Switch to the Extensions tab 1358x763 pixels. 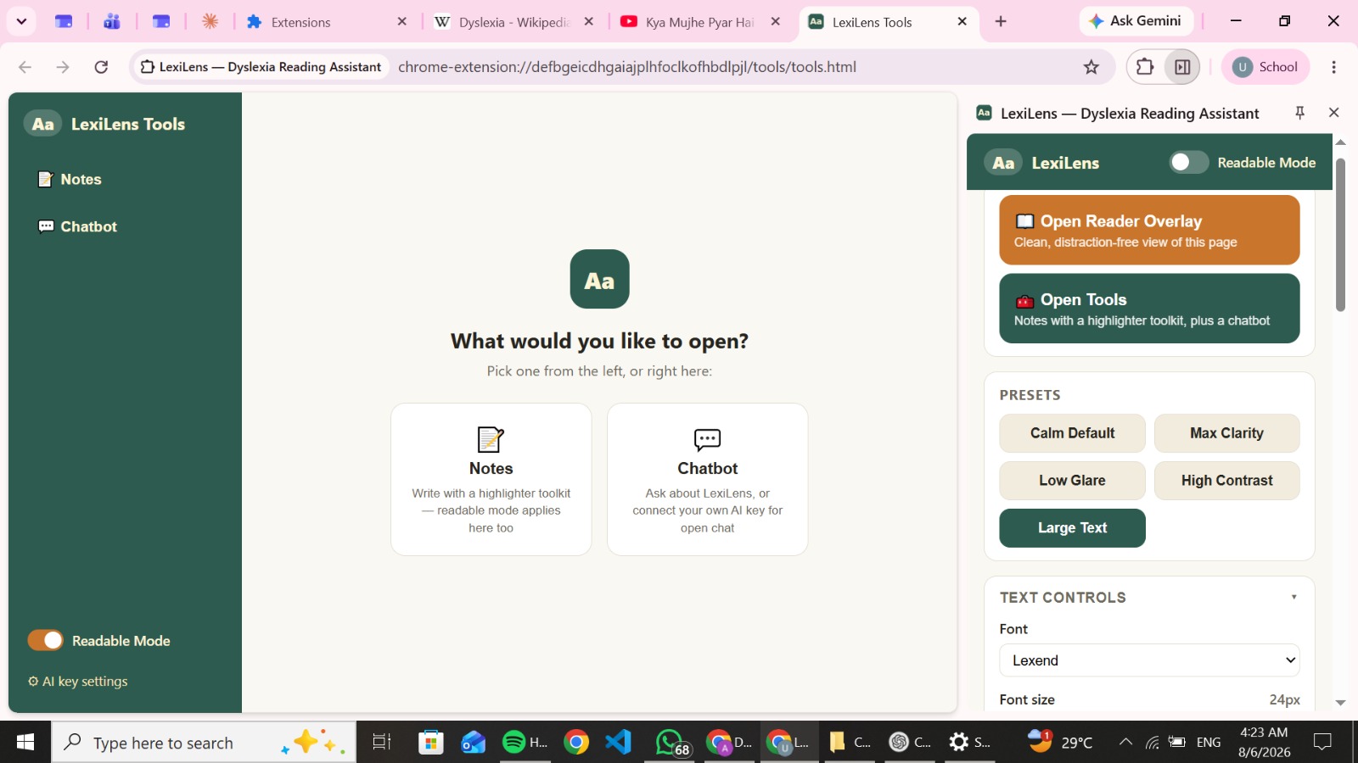[x=327, y=22]
